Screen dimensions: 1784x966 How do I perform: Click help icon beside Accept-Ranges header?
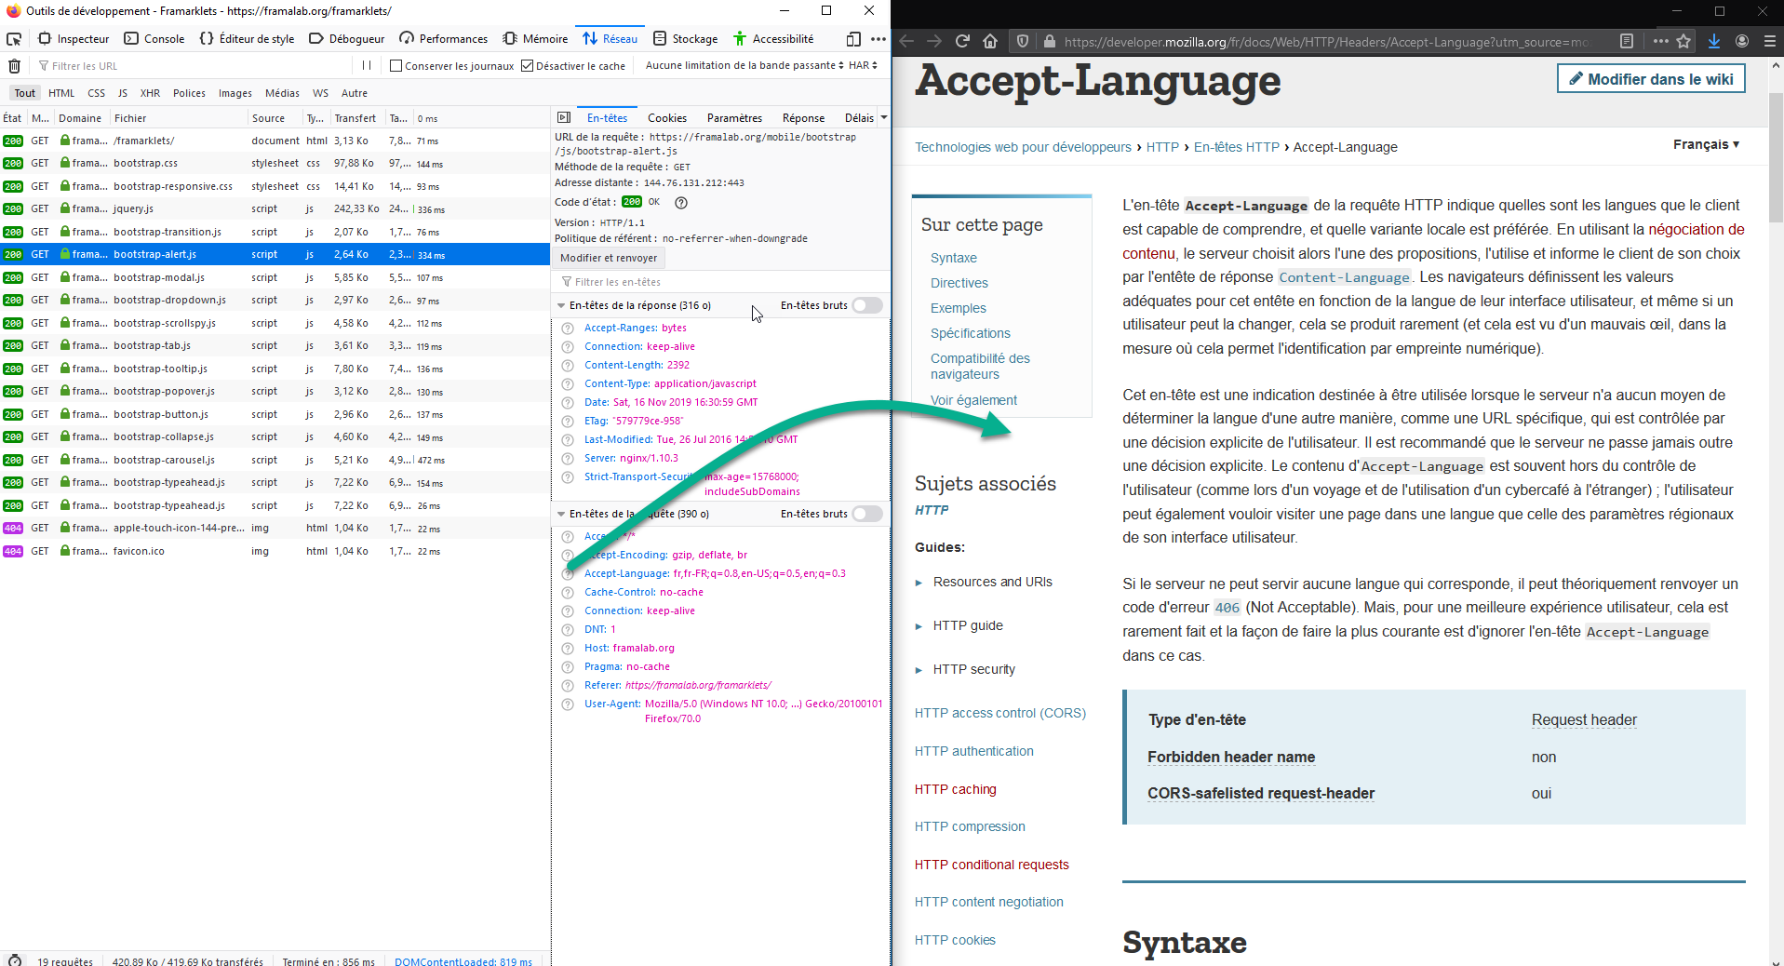(x=568, y=328)
